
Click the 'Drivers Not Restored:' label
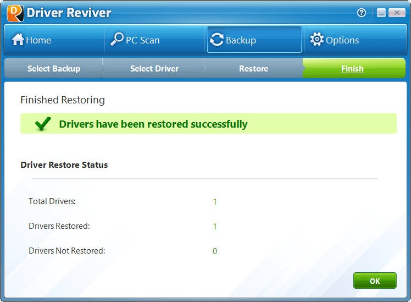[x=67, y=251]
